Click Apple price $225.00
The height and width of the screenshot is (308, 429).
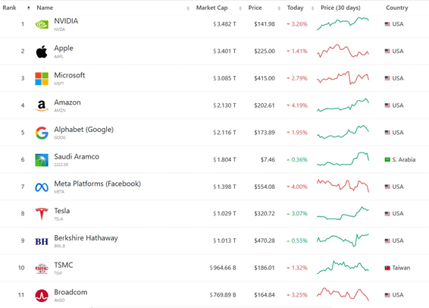point(265,51)
